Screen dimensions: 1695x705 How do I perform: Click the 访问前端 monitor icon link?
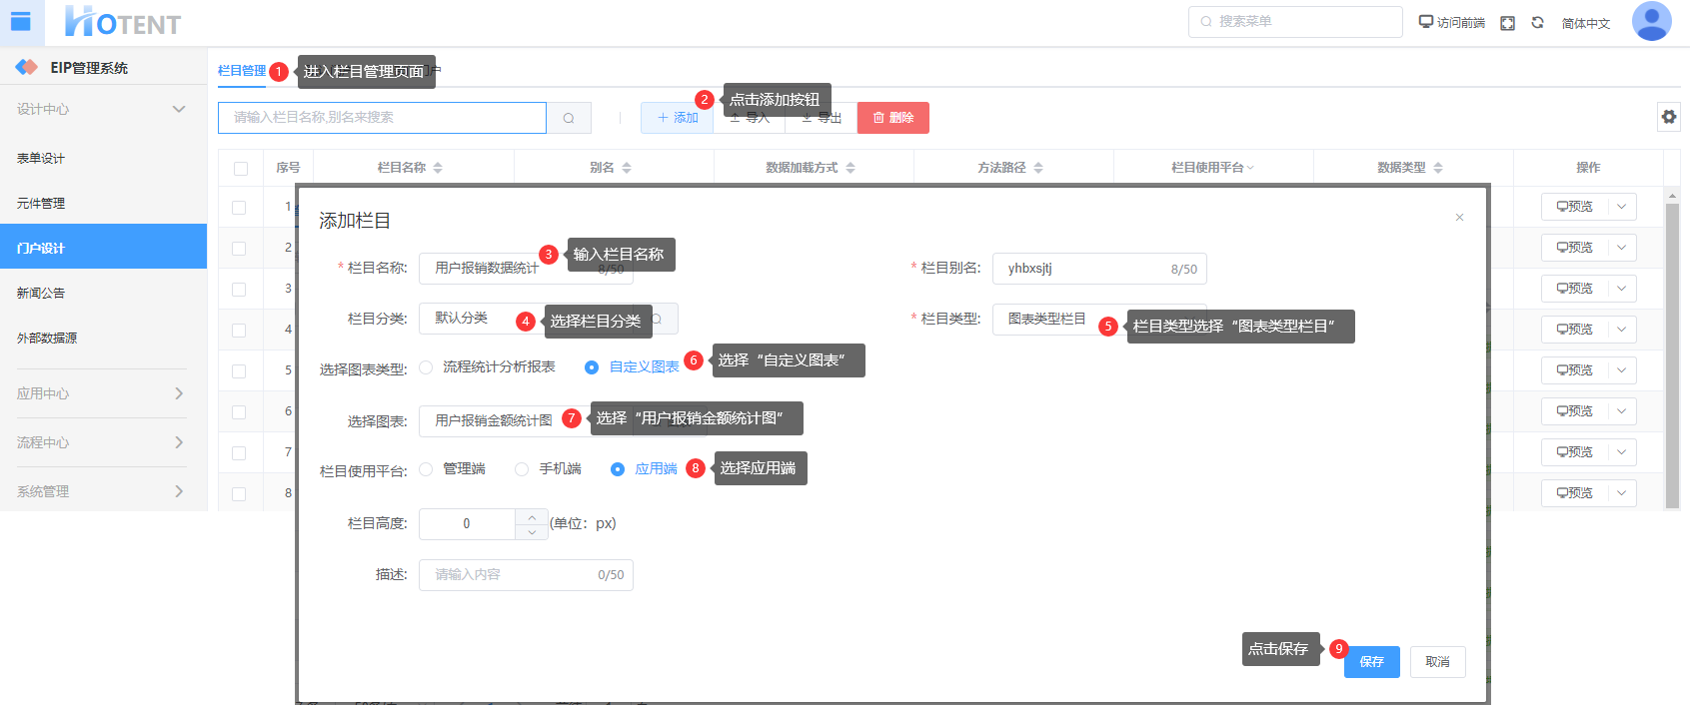1451,22
